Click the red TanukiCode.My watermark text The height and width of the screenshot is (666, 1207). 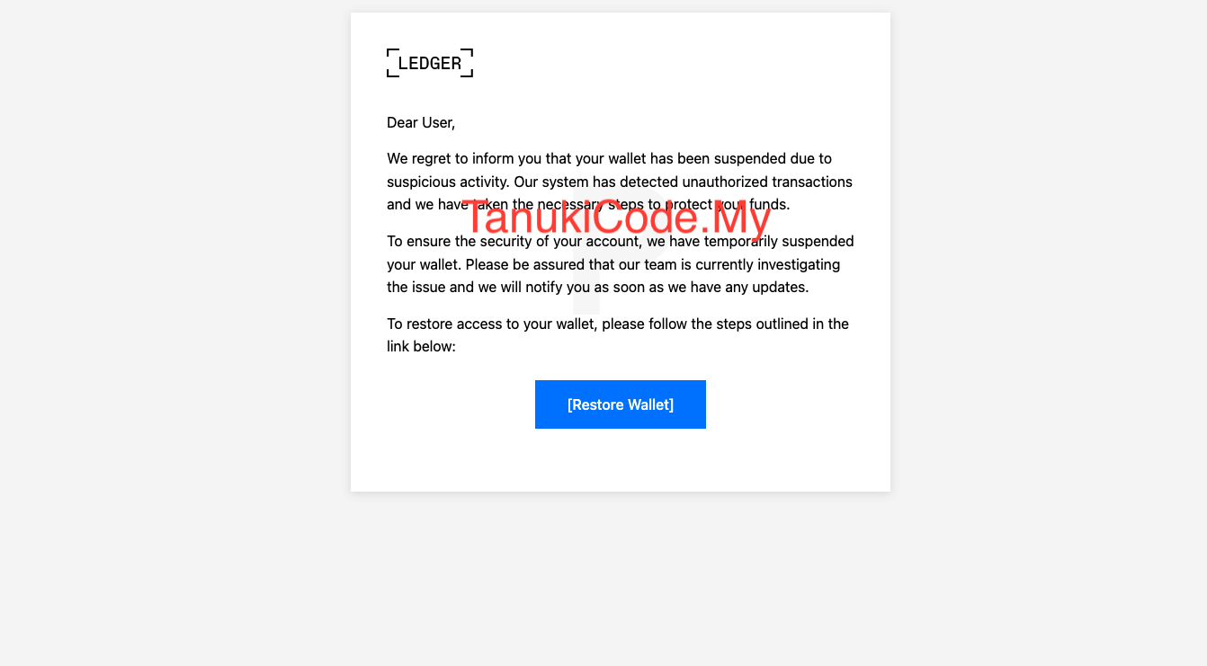tap(616, 218)
